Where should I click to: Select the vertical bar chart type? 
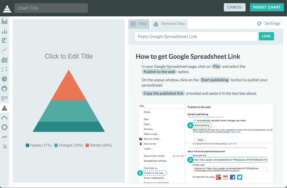coord(4,21)
